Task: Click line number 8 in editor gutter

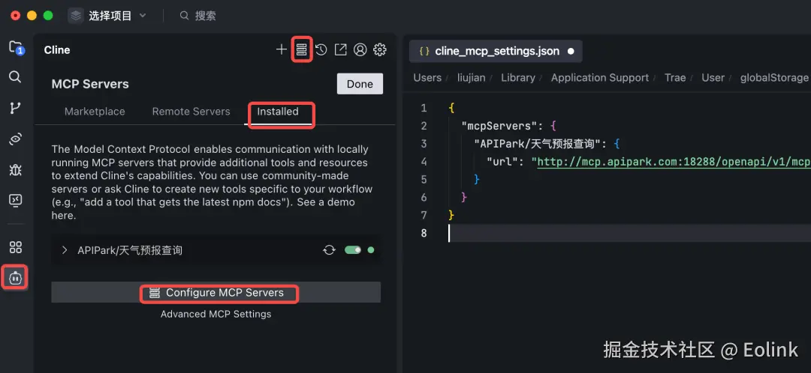Action: tap(424, 233)
